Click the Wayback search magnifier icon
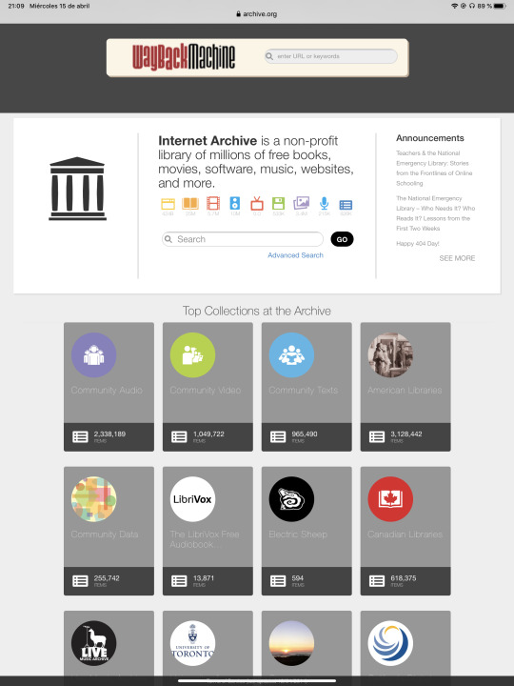The image size is (514, 686). (269, 56)
